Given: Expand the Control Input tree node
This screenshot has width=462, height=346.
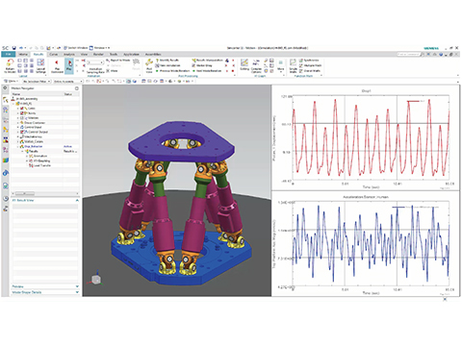Looking at the screenshot, I should 18,127.
